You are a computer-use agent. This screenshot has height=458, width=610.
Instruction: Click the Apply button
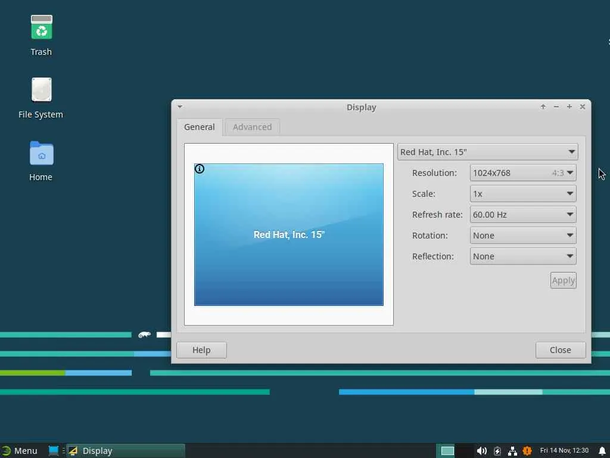(x=563, y=280)
